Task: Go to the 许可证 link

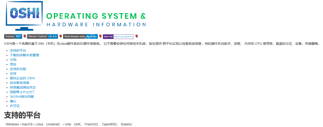Action: (15, 106)
